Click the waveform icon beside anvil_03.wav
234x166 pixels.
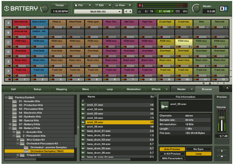(83, 114)
